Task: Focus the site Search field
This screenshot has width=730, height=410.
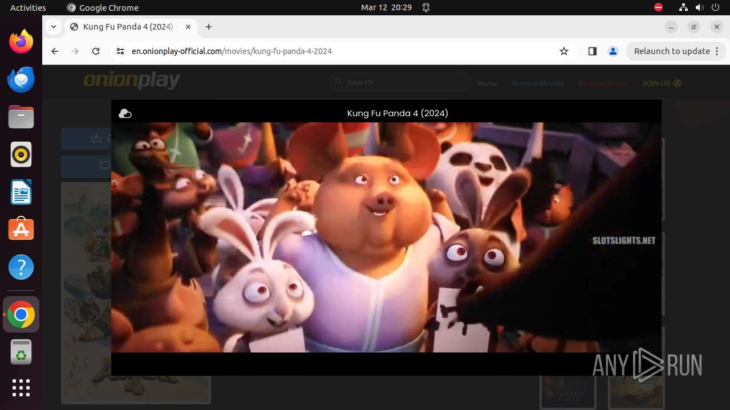Action: coord(400,83)
